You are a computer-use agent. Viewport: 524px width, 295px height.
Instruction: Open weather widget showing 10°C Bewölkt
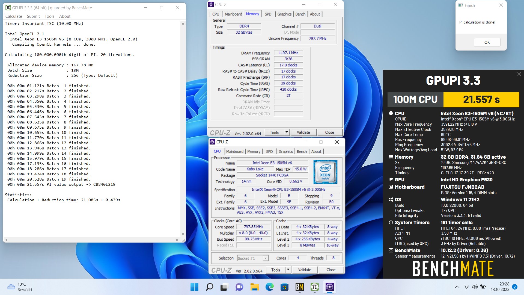(x=20, y=287)
